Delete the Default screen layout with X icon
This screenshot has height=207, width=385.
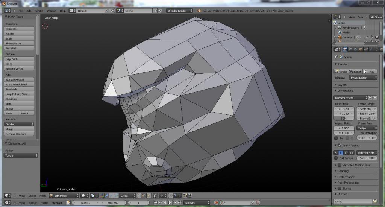coord(112,11)
